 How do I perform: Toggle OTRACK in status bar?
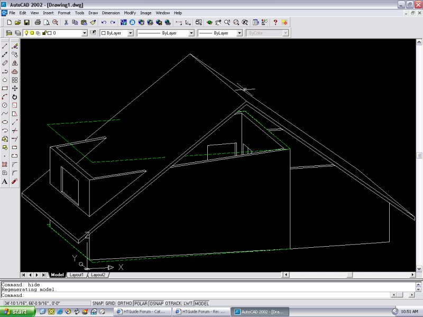click(x=173, y=303)
